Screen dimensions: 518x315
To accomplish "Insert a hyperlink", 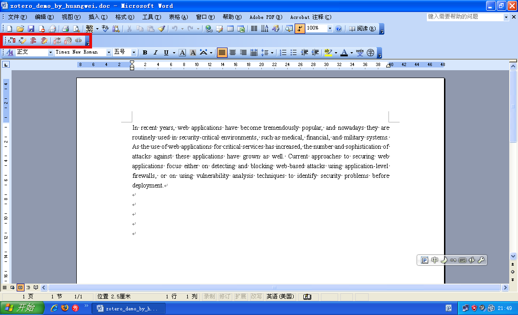I will coord(209,29).
